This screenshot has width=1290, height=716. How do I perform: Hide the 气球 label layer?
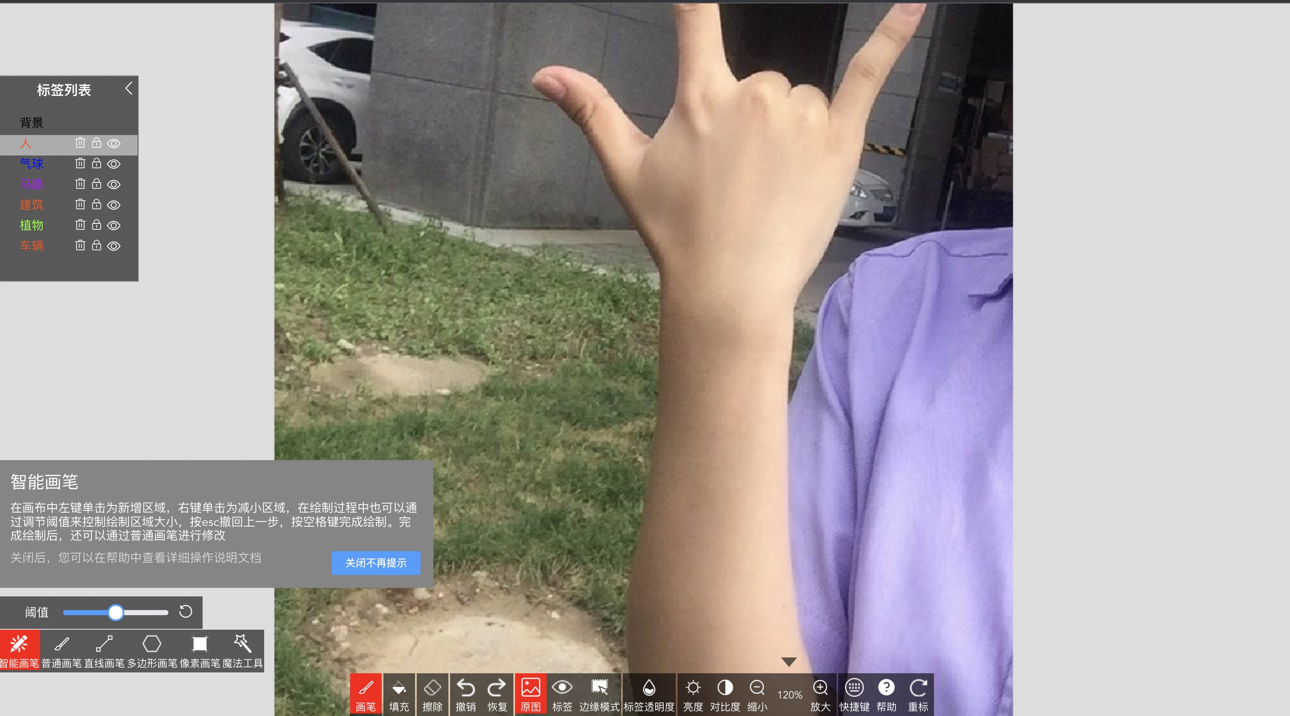tap(114, 164)
